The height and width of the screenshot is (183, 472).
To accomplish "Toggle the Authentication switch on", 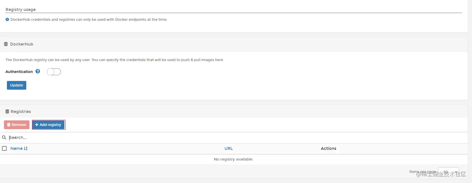I will tap(54, 72).
